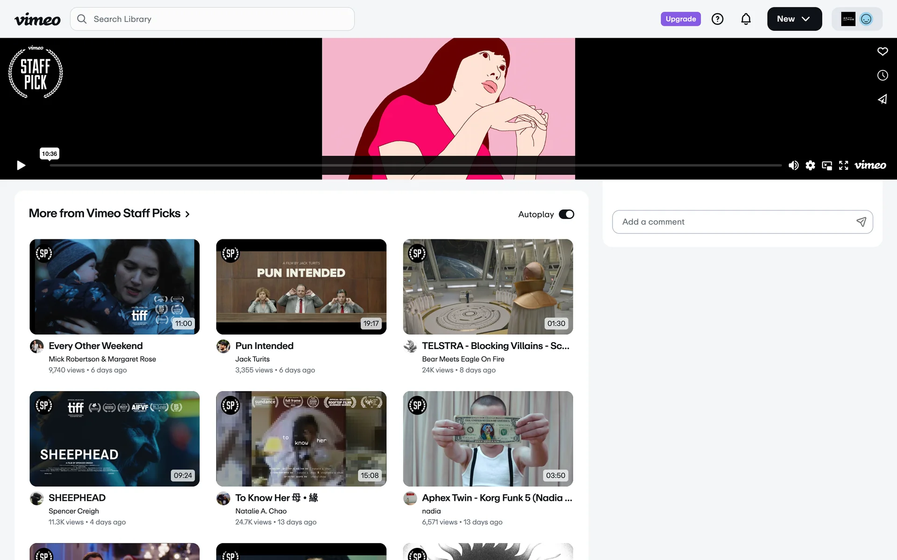Open account profile menu
The height and width of the screenshot is (560, 897).
pyautogui.click(x=856, y=19)
